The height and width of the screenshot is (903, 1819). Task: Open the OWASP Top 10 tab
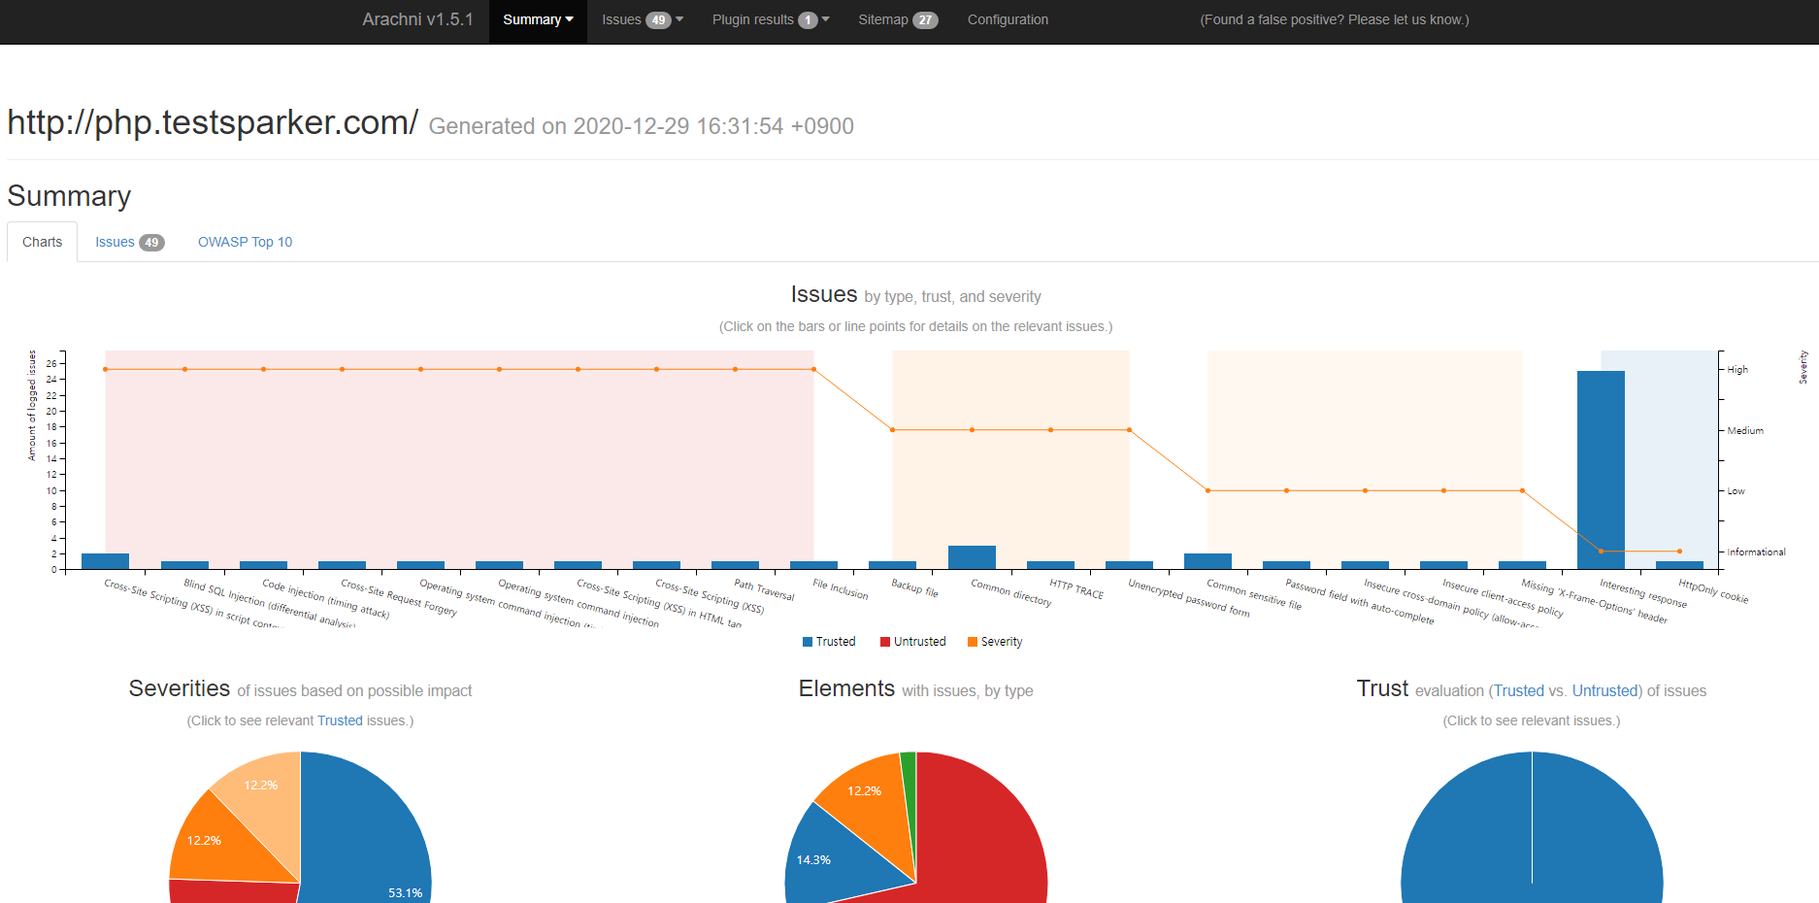[245, 242]
